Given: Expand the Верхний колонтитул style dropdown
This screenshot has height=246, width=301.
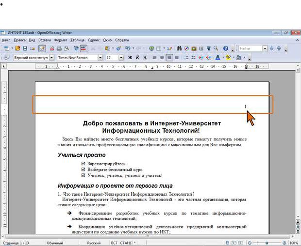Looking at the screenshot, I should (52, 58).
